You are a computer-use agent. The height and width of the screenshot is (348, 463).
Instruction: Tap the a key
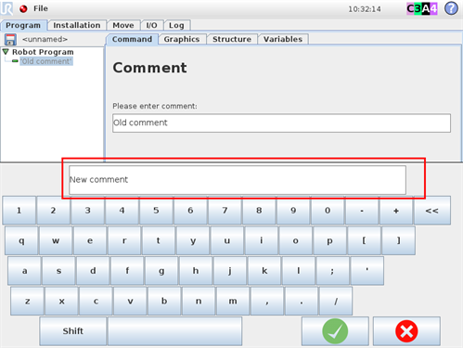click(x=25, y=271)
